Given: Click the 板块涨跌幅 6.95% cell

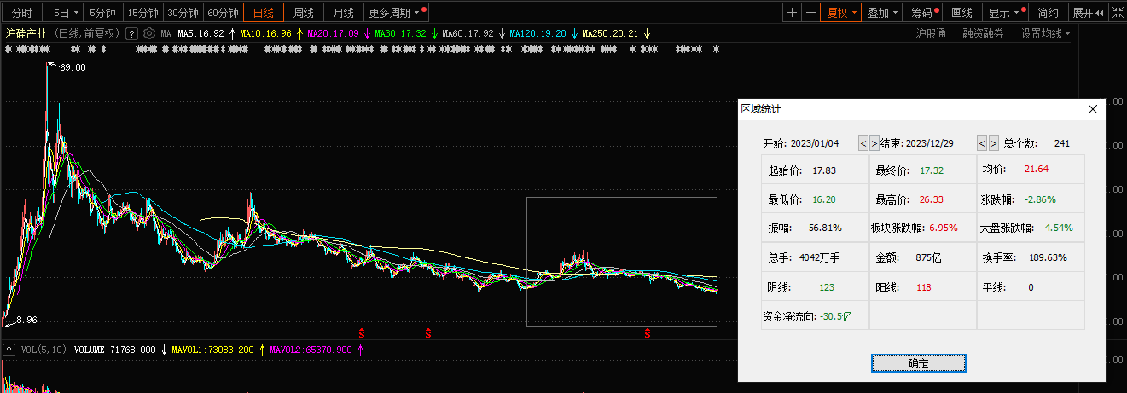Looking at the screenshot, I should click(922, 228).
